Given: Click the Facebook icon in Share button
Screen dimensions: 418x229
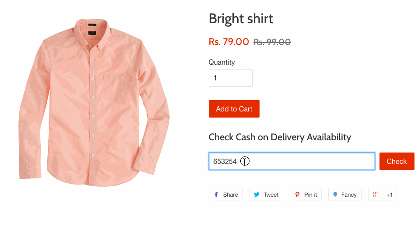Looking at the screenshot, I should click(x=216, y=195).
